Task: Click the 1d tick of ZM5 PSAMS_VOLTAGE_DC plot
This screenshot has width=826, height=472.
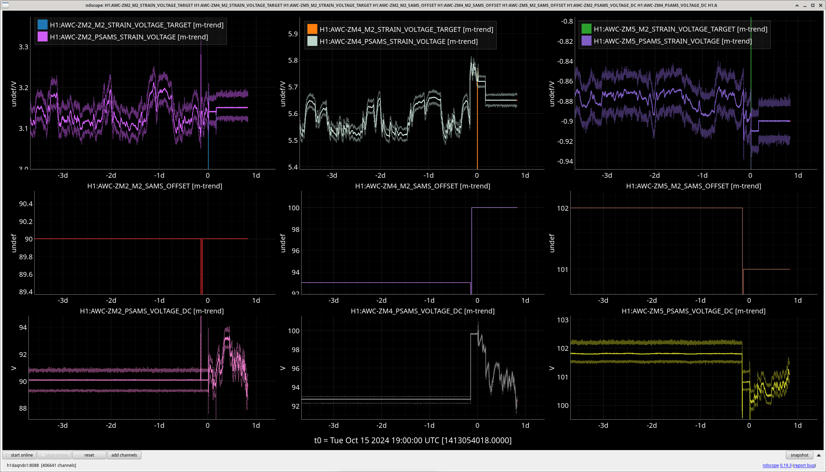Action: point(798,425)
